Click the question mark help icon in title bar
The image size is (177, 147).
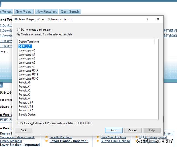pos(147,19)
